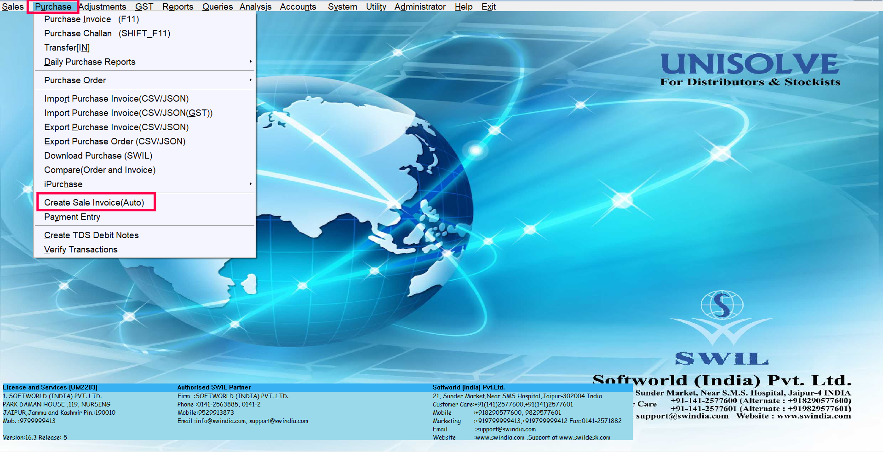Open the Reports menu

coord(178,6)
